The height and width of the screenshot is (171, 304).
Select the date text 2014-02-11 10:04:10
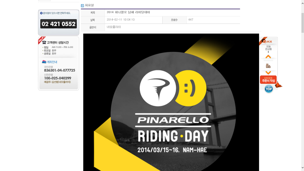(x=121, y=20)
